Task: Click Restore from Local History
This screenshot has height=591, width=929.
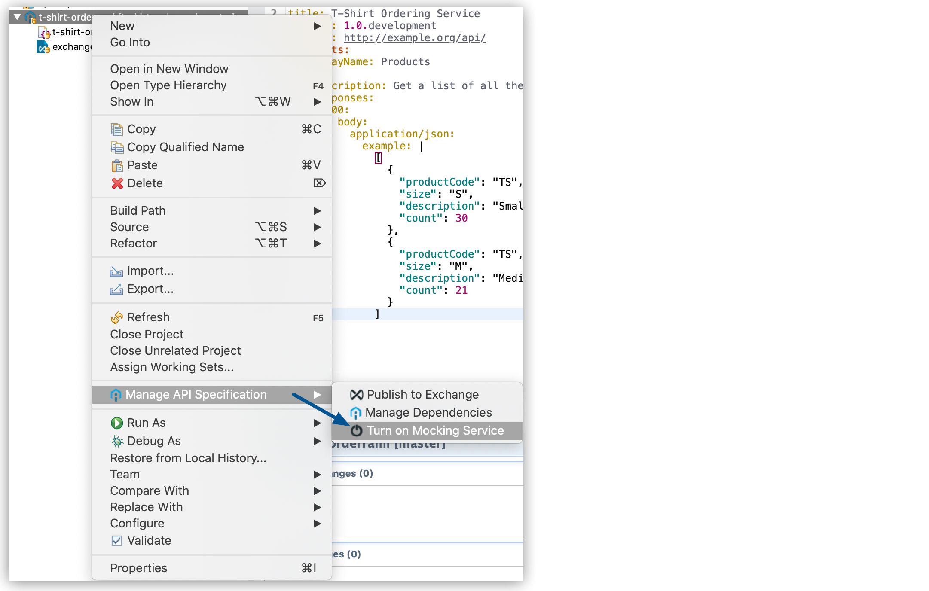Action: (x=188, y=458)
